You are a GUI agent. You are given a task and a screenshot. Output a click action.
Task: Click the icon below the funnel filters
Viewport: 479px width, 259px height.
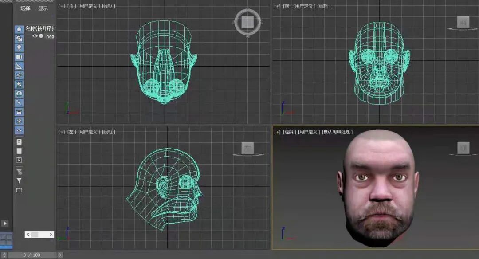19,190
